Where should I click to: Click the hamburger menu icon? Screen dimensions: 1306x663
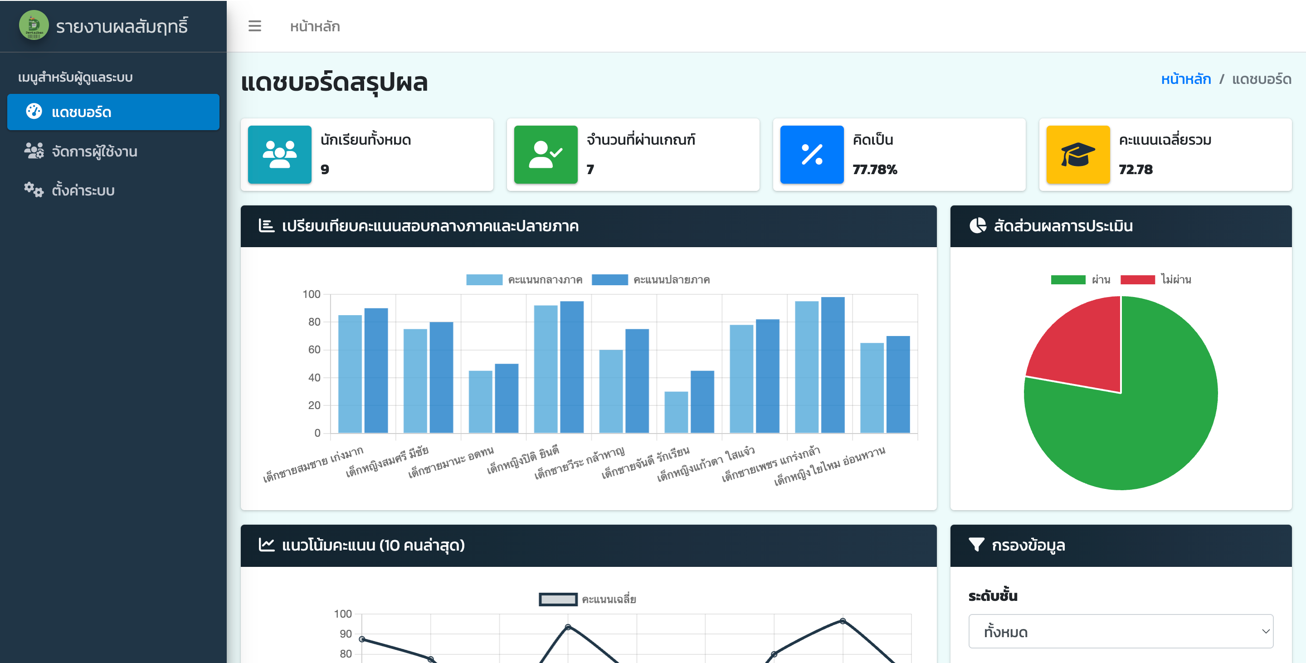[x=254, y=26]
